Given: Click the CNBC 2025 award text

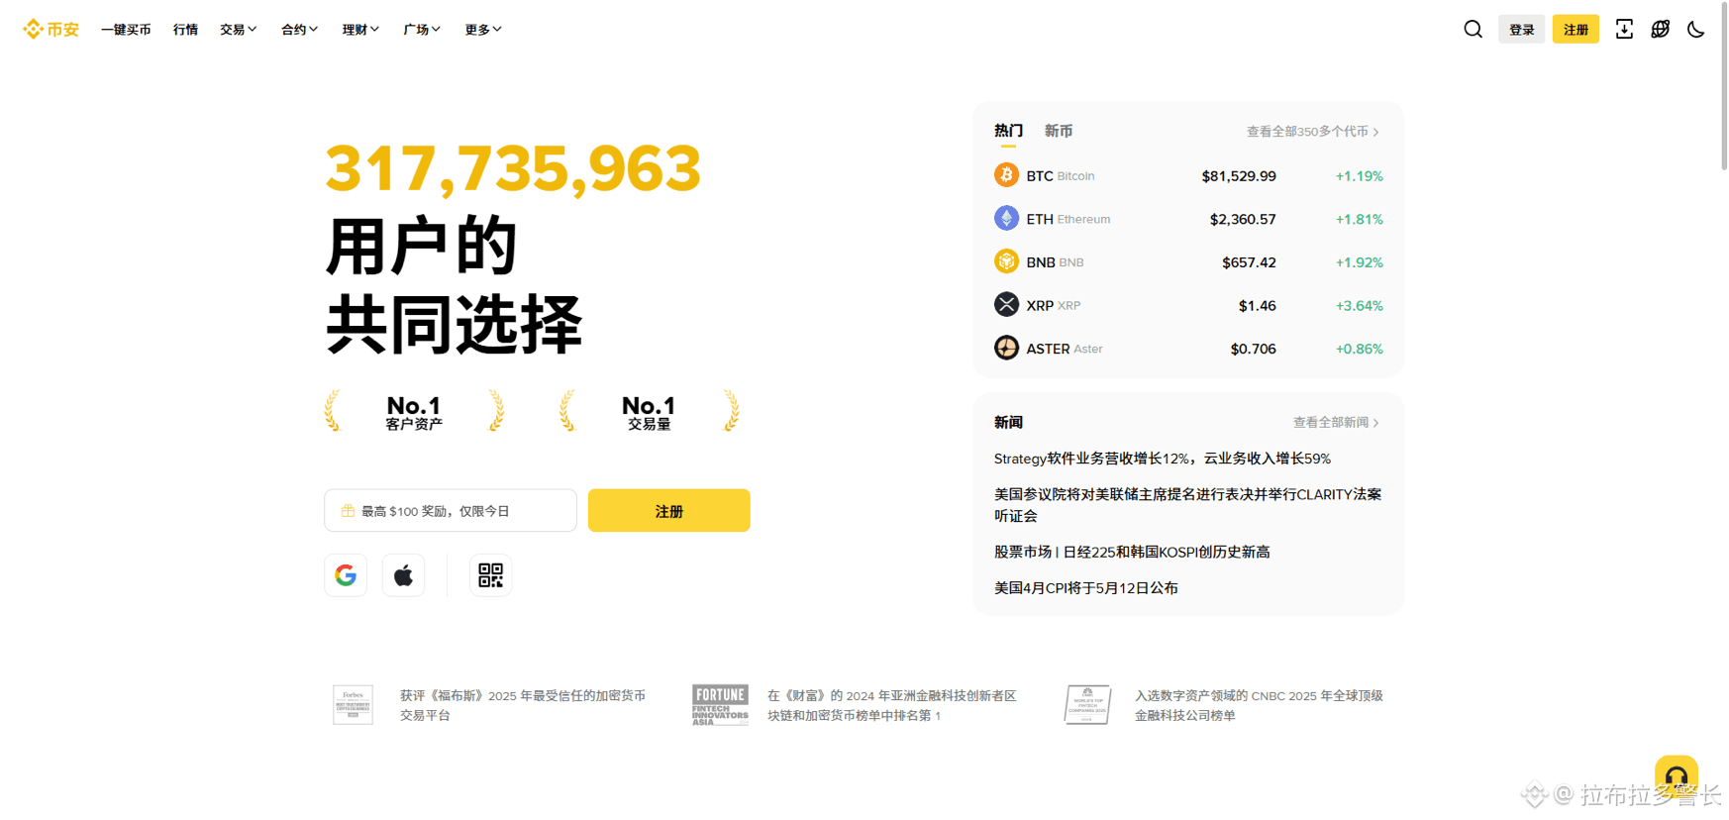Looking at the screenshot, I should (x=1259, y=705).
